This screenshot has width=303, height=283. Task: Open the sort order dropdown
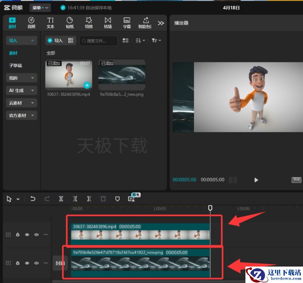140,40
